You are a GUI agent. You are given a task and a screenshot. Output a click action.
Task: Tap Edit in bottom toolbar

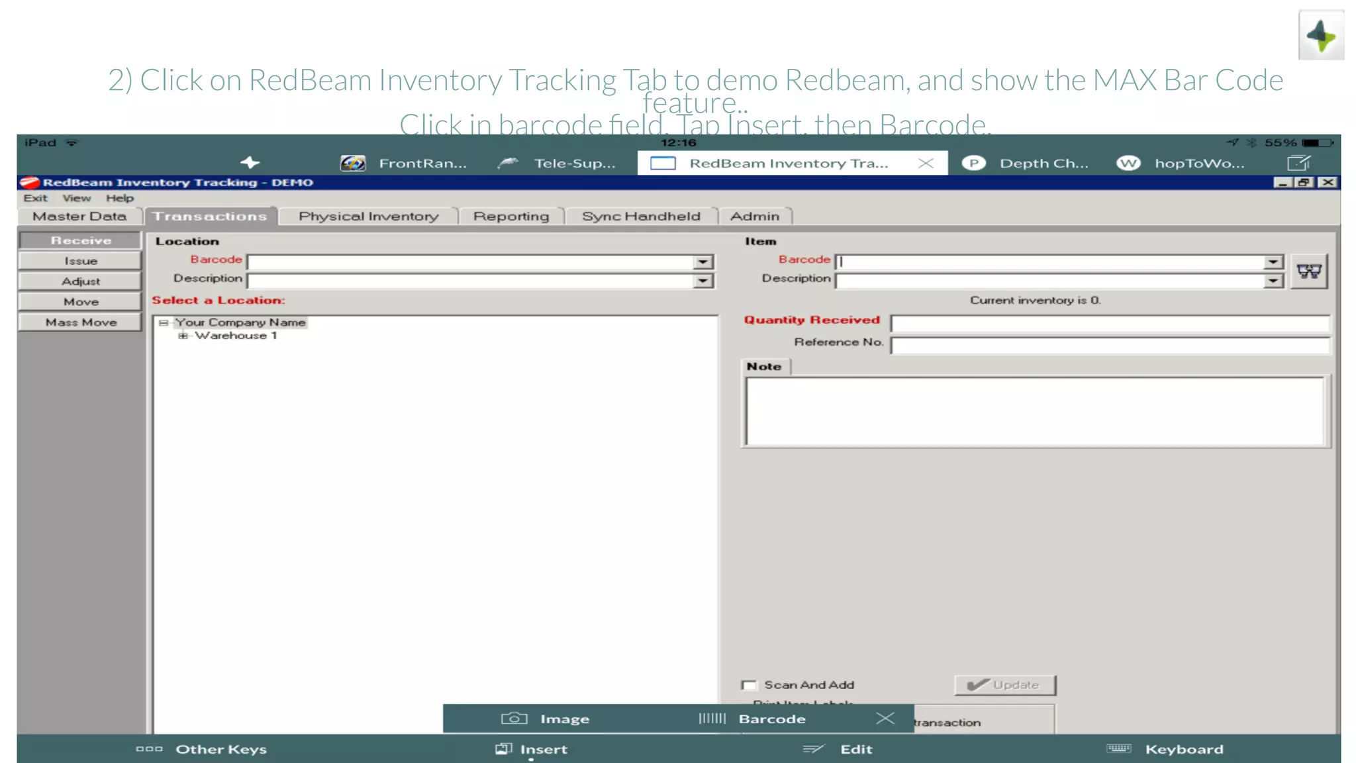[838, 749]
